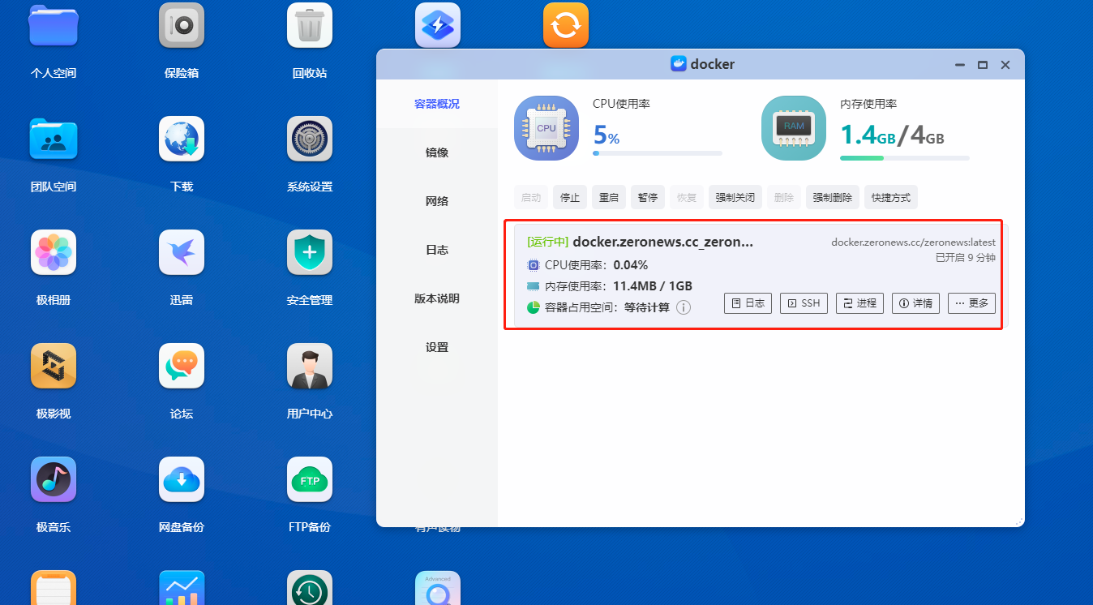Click the info icon beside 等待计算
1093x605 pixels.
(684, 307)
